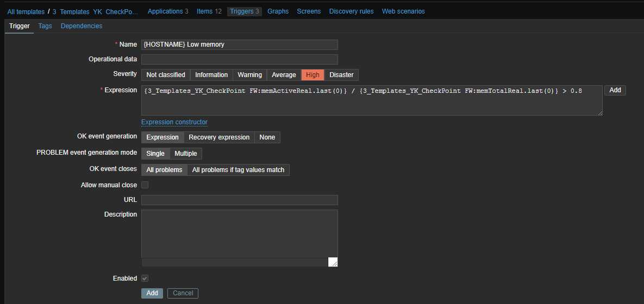This screenshot has width=644, height=304.
Task: Click the Operational data field
Action: (x=240, y=59)
